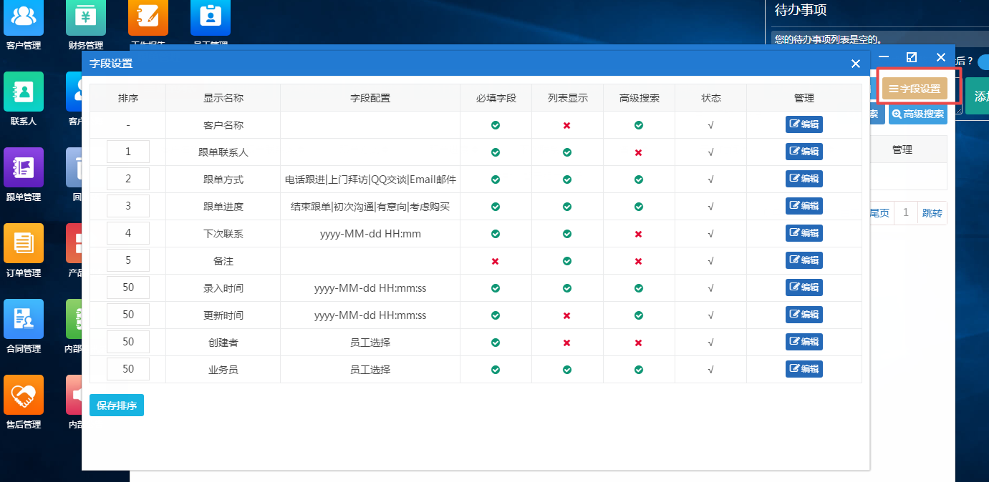Screen dimensions: 989x482
Task: Select the 电话跟进|上门拜访 config text
Action: click(x=370, y=179)
